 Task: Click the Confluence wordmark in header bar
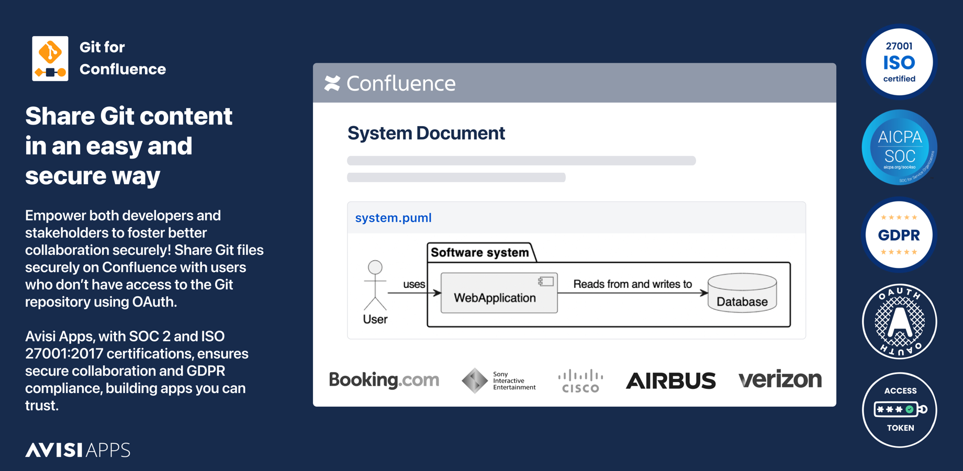[x=401, y=83]
